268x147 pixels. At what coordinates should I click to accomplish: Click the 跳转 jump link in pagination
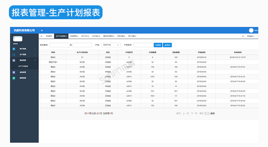click(213, 113)
